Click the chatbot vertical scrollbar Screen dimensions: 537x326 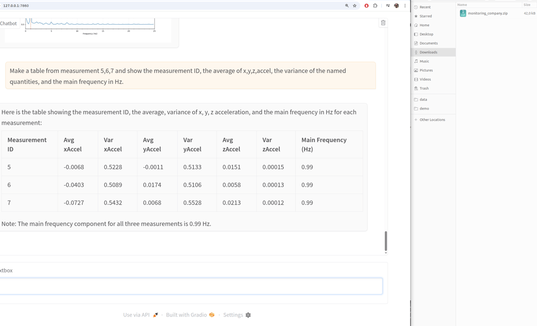tap(385, 242)
